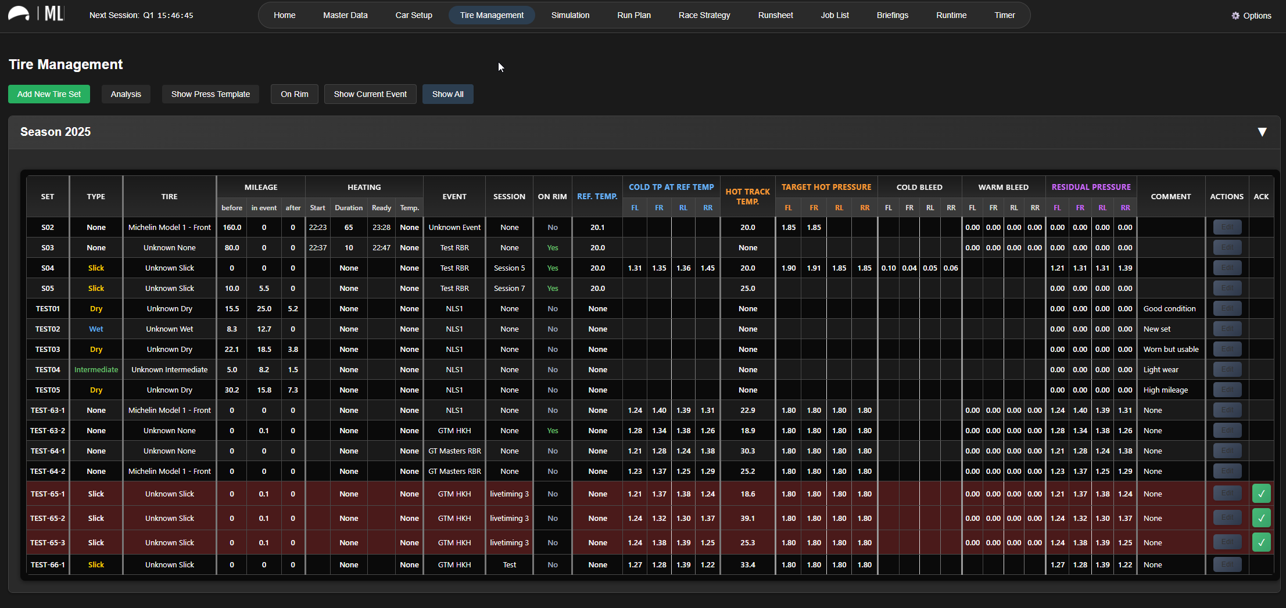
Task: Acknowledge TEST-65-3 with green checkmark
Action: [1261, 542]
